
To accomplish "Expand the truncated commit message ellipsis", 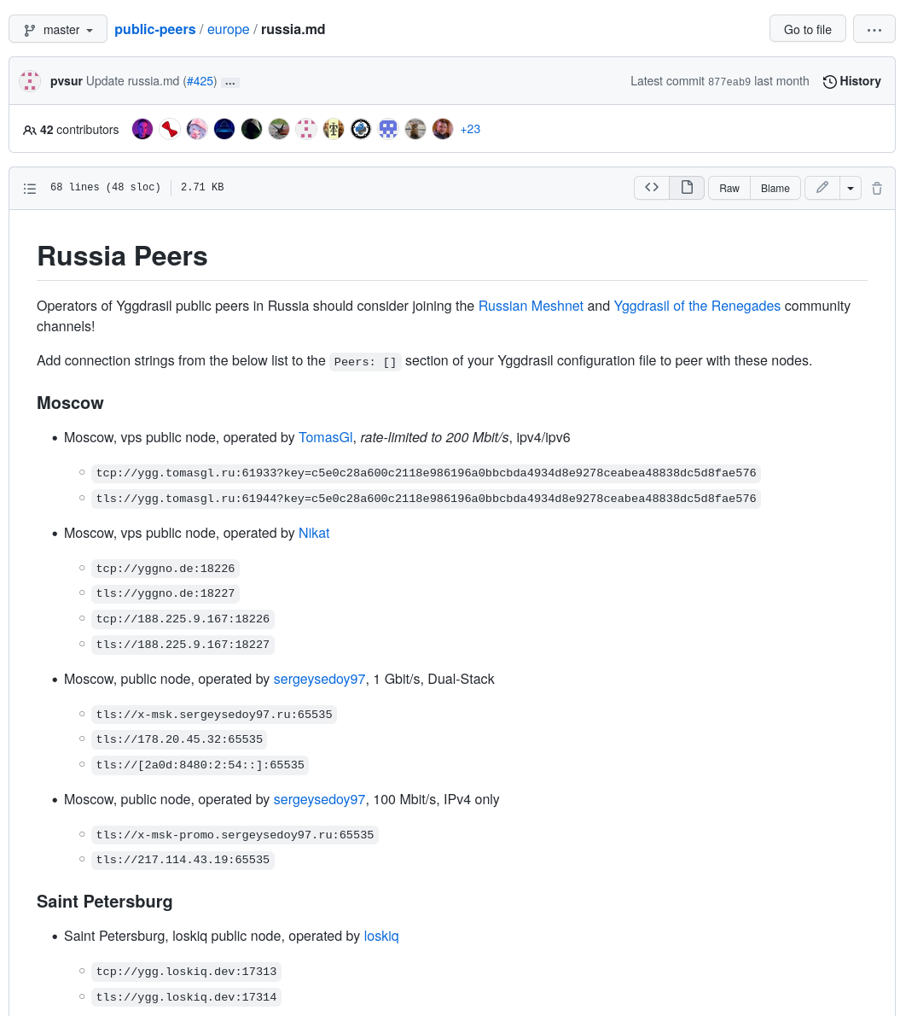I will [229, 82].
